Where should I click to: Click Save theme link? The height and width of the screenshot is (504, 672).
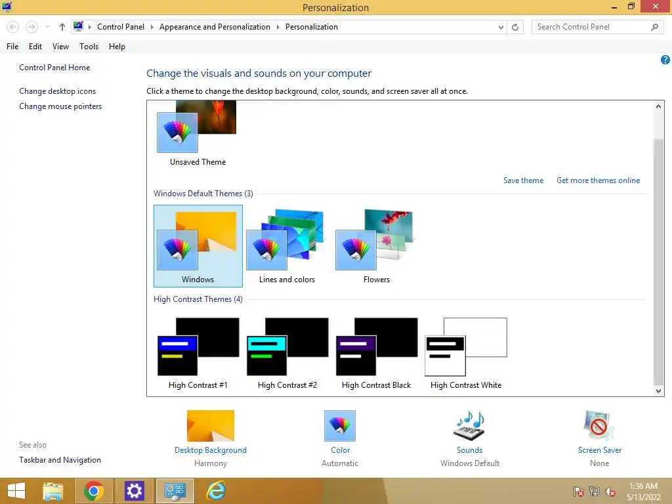pyautogui.click(x=523, y=180)
